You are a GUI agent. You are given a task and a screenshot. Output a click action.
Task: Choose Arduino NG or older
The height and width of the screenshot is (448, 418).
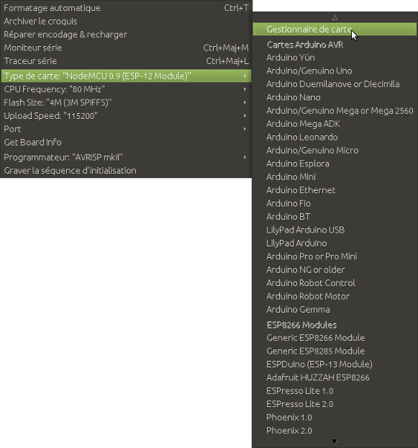[335, 269]
